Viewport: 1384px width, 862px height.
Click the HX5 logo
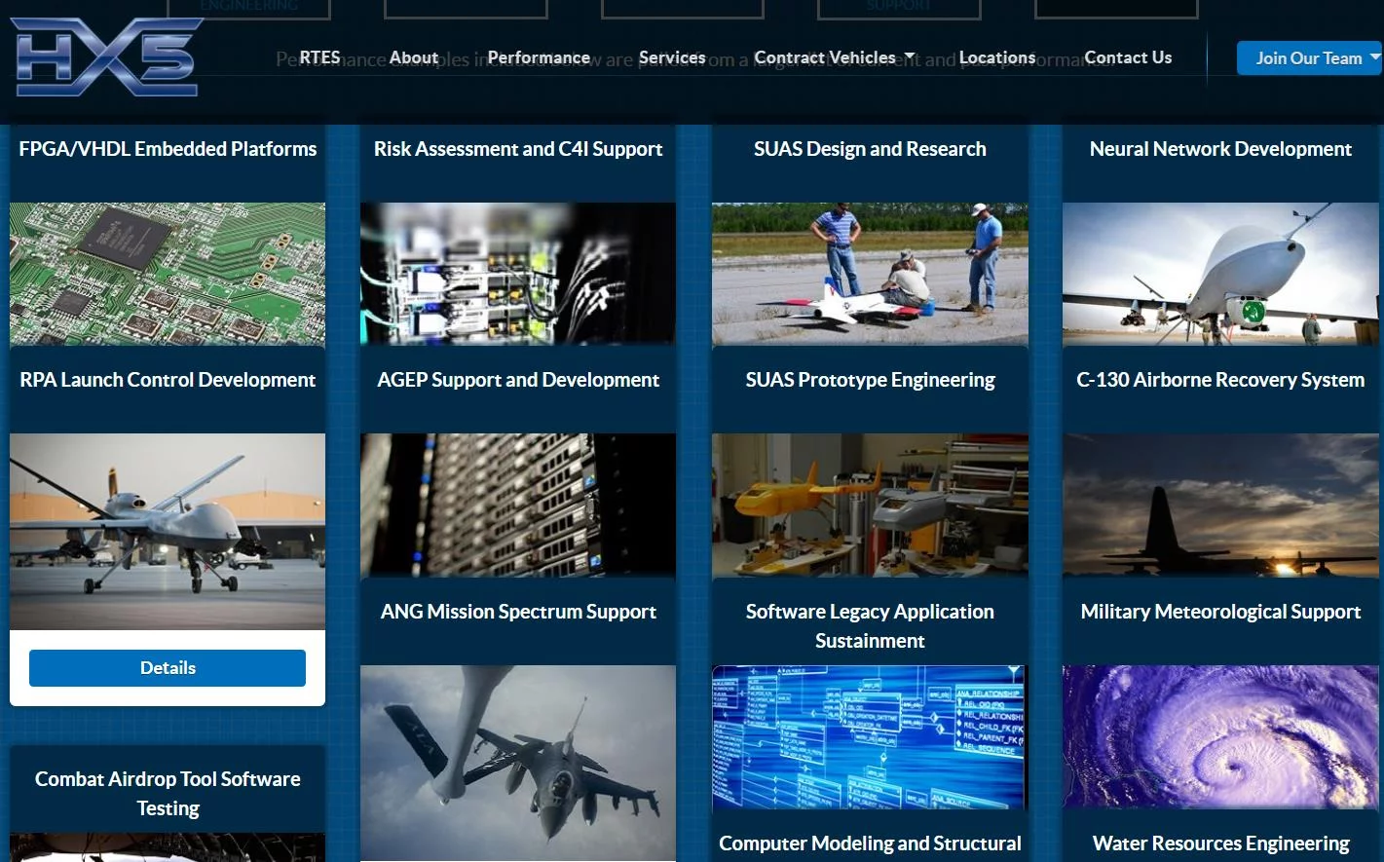pos(107,56)
